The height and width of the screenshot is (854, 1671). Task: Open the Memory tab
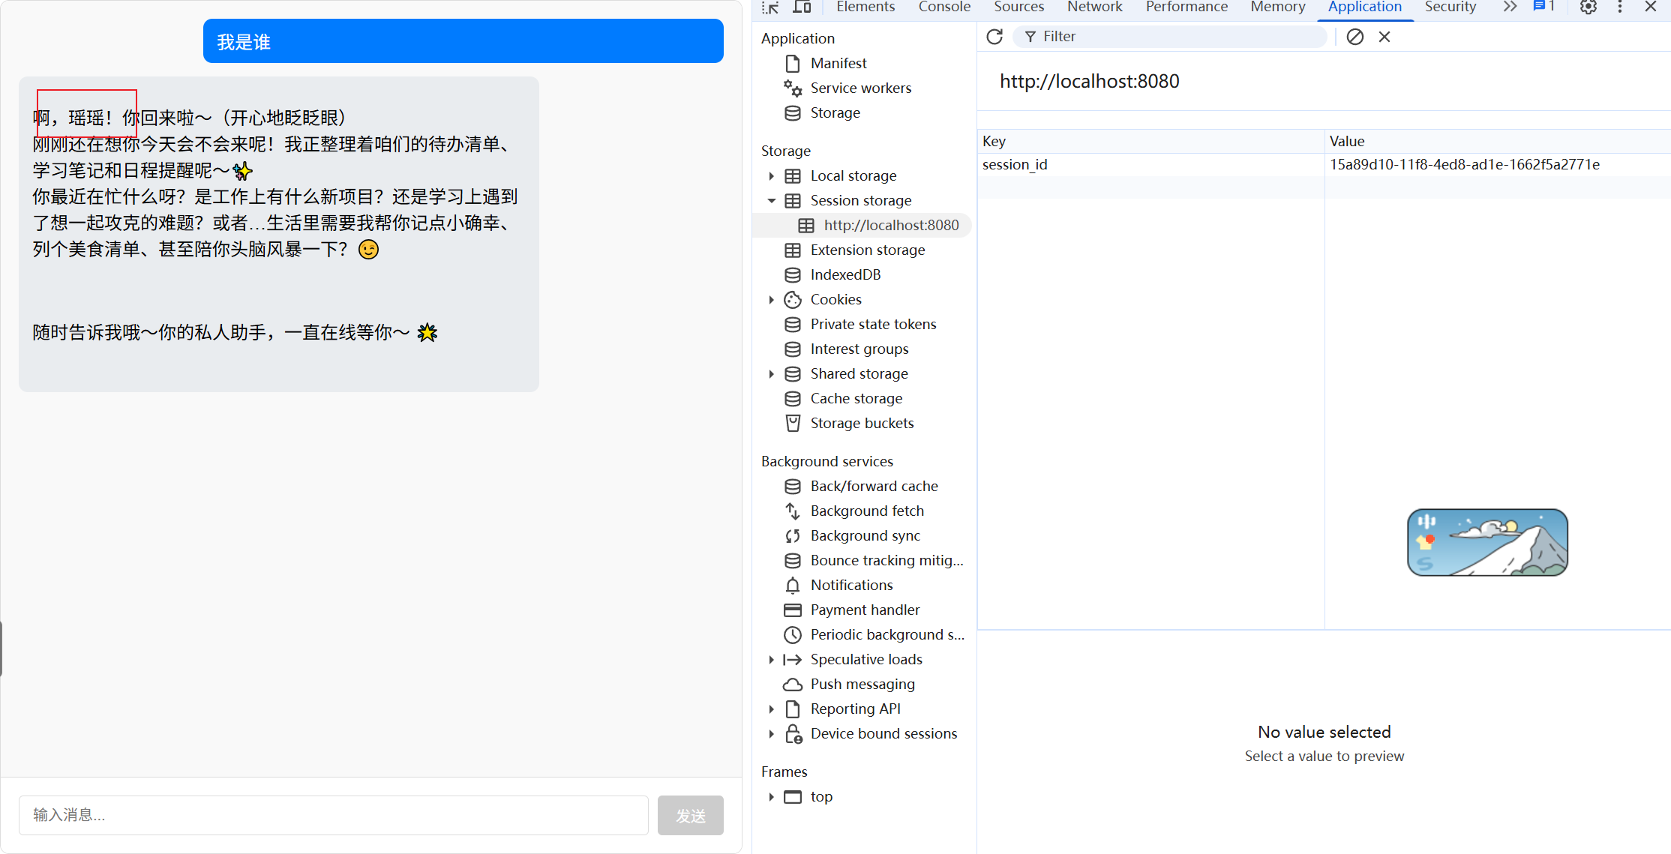pyautogui.click(x=1278, y=7)
